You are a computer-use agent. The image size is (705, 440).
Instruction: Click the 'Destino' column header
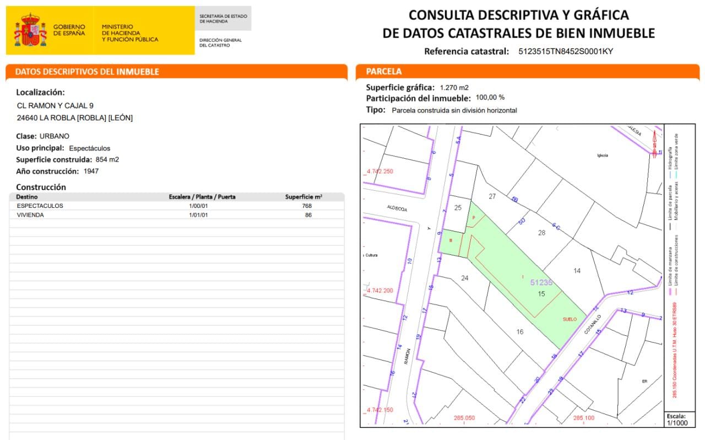(x=27, y=197)
